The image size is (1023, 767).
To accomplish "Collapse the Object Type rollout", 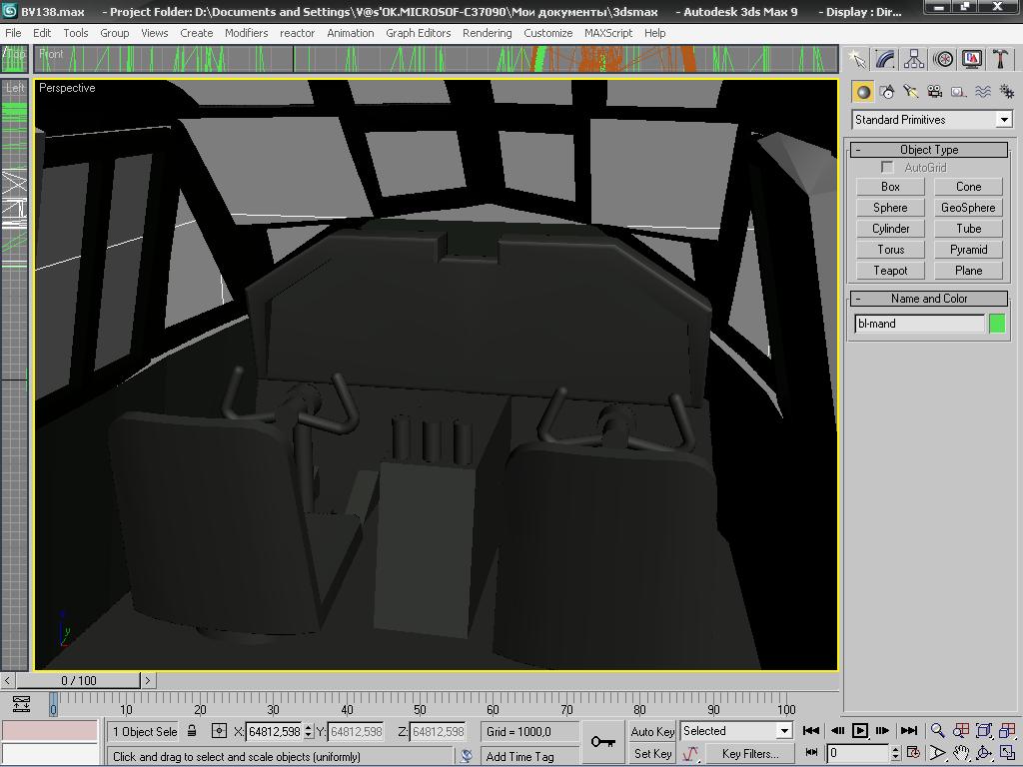I will point(929,150).
